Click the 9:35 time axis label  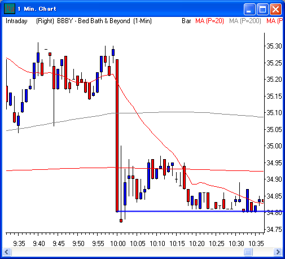point(19,244)
